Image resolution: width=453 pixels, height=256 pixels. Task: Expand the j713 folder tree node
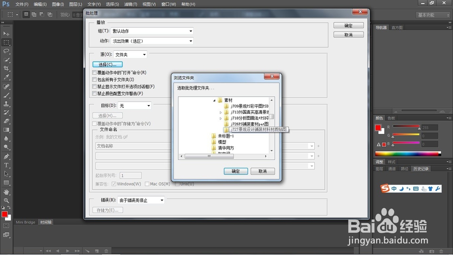click(x=221, y=112)
